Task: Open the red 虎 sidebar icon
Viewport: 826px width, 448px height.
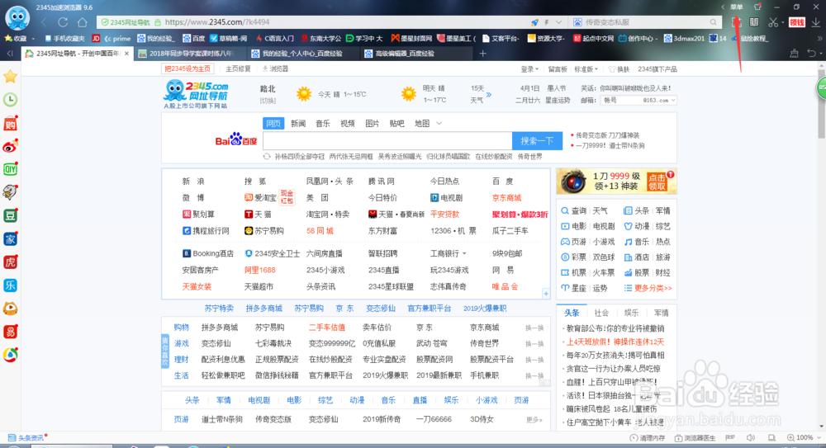Action: click(10, 262)
